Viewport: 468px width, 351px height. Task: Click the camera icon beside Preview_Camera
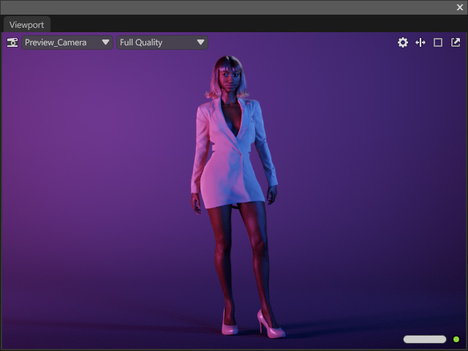pyautogui.click(x=12, y=42)
